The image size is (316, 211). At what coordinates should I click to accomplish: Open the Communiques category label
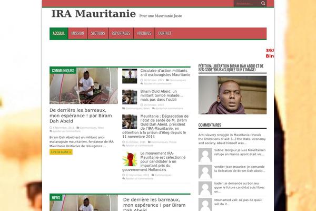coord(63,71)
